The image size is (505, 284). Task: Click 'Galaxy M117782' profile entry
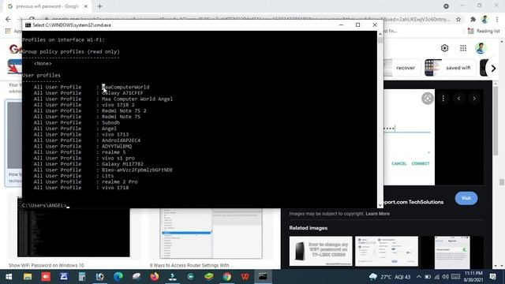pos(123,164)
